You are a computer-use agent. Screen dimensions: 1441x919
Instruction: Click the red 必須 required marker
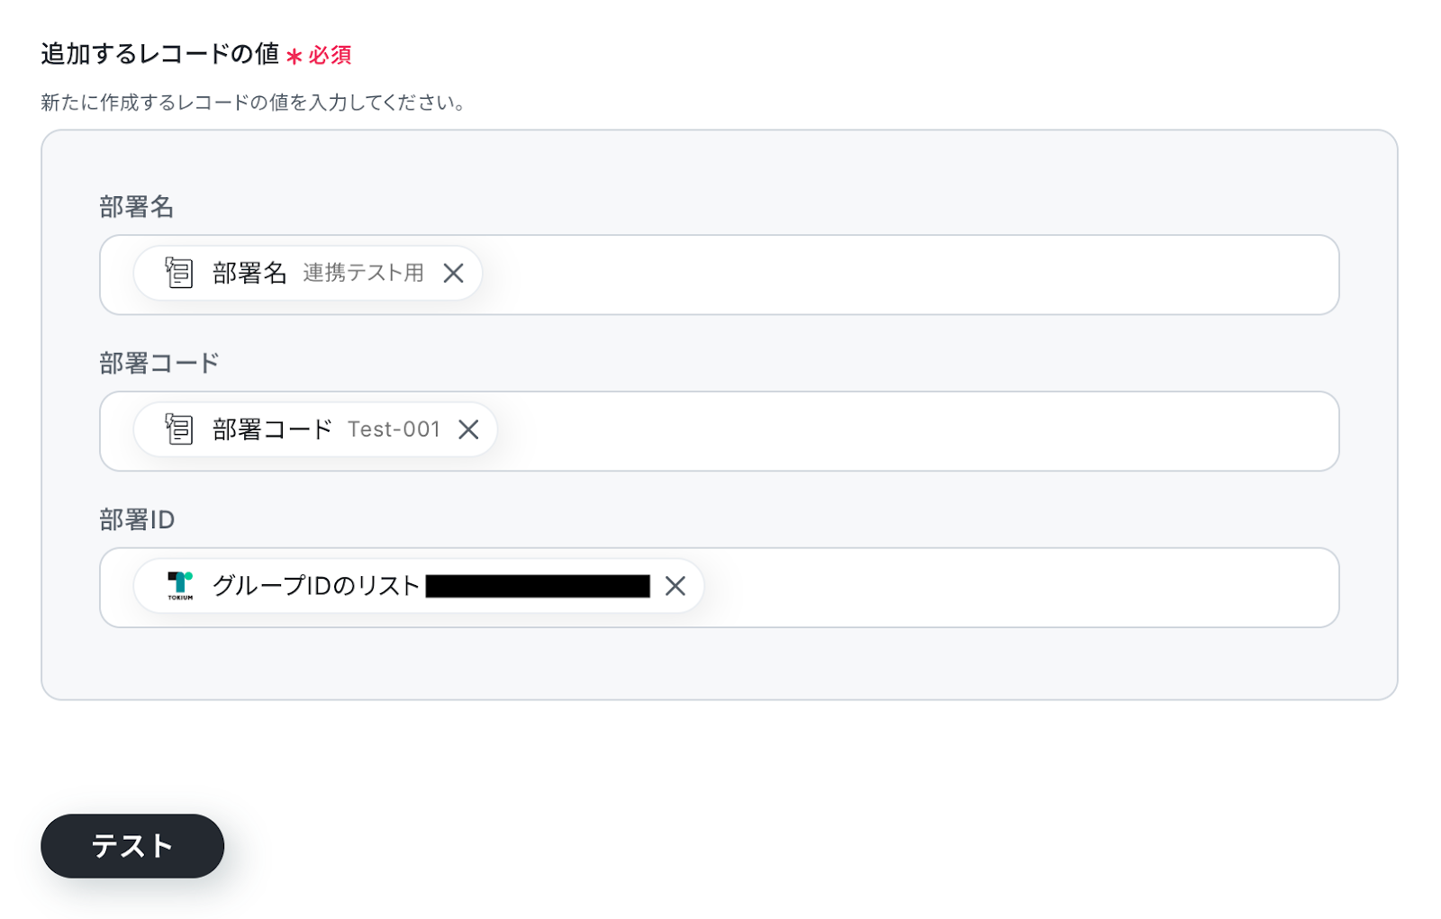point(329,56)
